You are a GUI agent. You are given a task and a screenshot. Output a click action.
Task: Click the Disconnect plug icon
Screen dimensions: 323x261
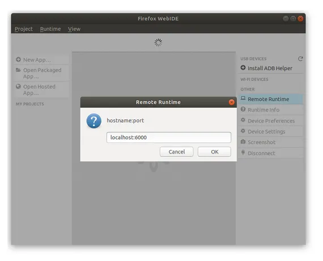pos(243,152)
